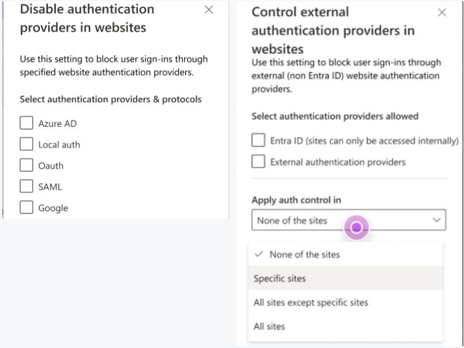This screenshot has width=464, height=348.
Task: Toggle the Google provider checkbox
Action: click(x=26, y=207)
